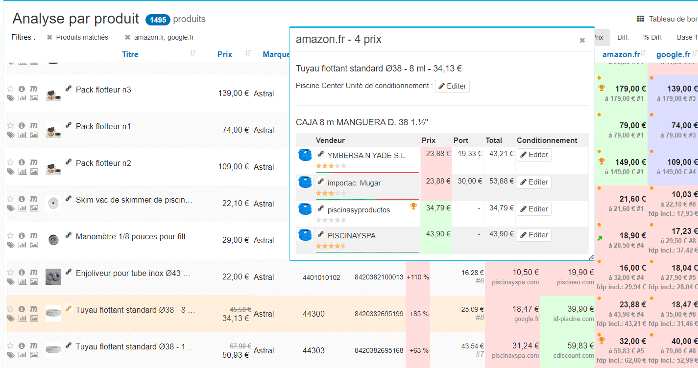Remove the 'Produits matchés' filter
This screenshot has width=698, height=368.
49,37
